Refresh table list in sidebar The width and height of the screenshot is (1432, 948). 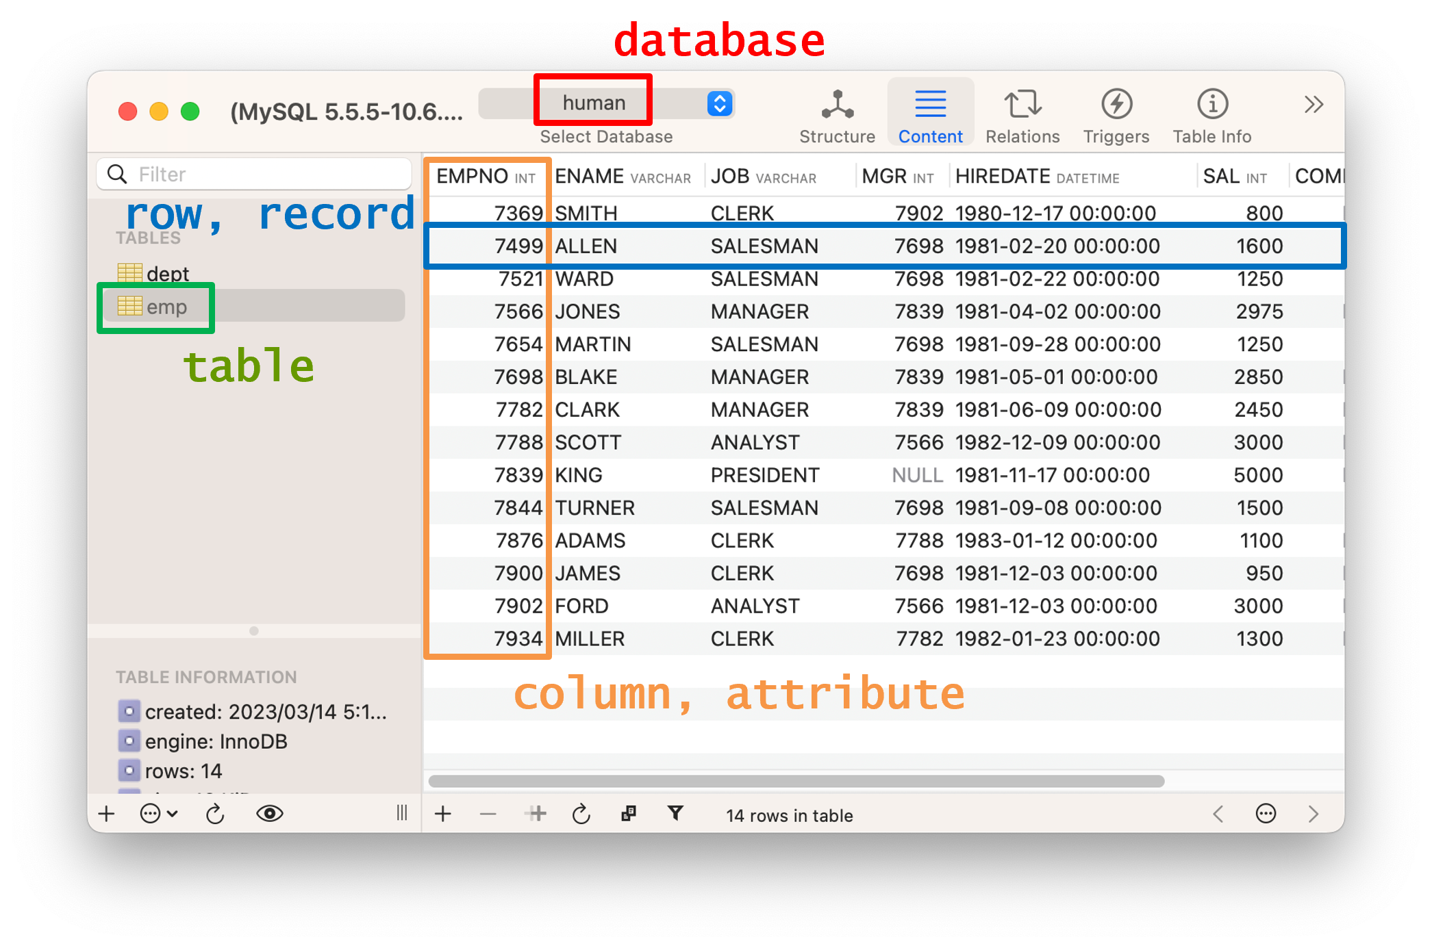[x=215, y=814]
